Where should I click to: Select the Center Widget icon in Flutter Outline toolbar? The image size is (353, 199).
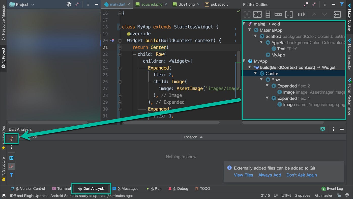[247, 14]
